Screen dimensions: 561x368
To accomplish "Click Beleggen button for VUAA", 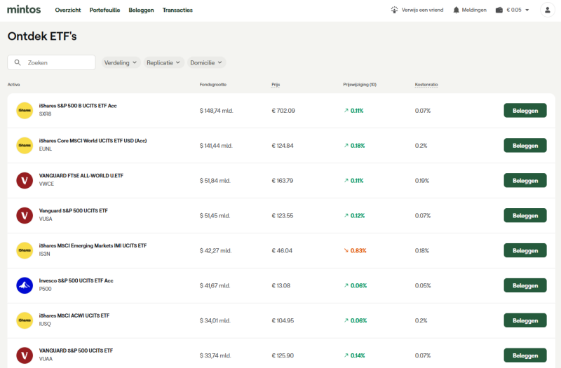I will click(x=525, y=355).
